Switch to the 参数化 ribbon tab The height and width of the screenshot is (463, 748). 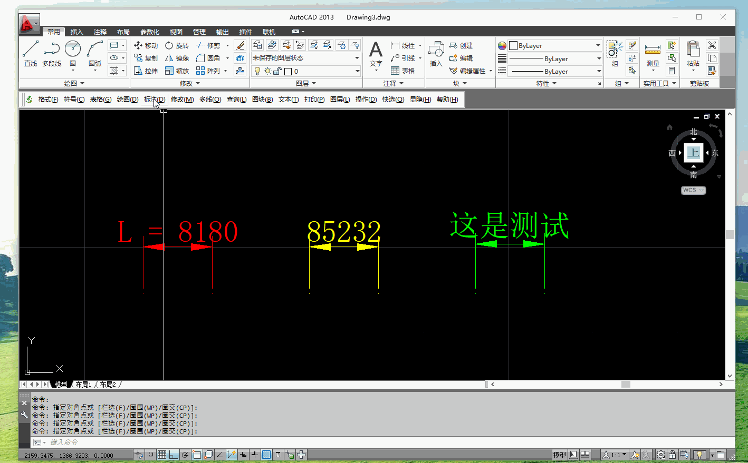[x=150, y=32]
